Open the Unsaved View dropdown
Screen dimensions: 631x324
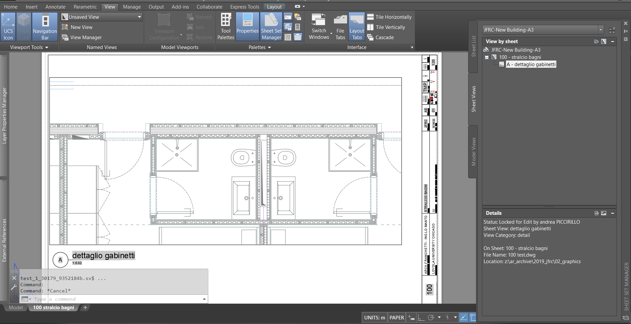point(102,17)
